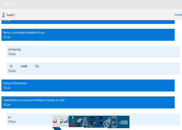This screenshot has width=182, height=130.
Task: Click the agent avatar beside Puneeth R
Action: 3,15
